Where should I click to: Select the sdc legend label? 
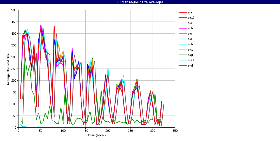[x=190, y=23]
